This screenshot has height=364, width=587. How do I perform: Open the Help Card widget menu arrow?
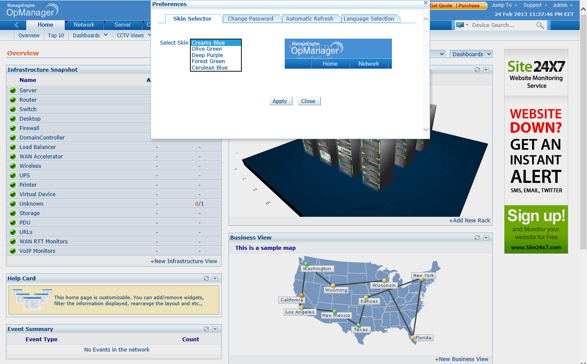(x=215, y=279)
